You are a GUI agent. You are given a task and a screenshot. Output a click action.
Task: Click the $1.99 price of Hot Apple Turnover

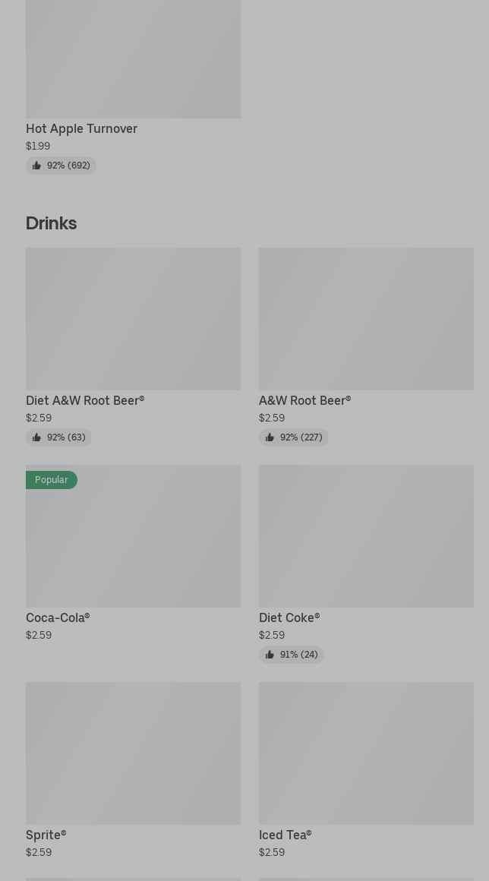tap(38, 146)
